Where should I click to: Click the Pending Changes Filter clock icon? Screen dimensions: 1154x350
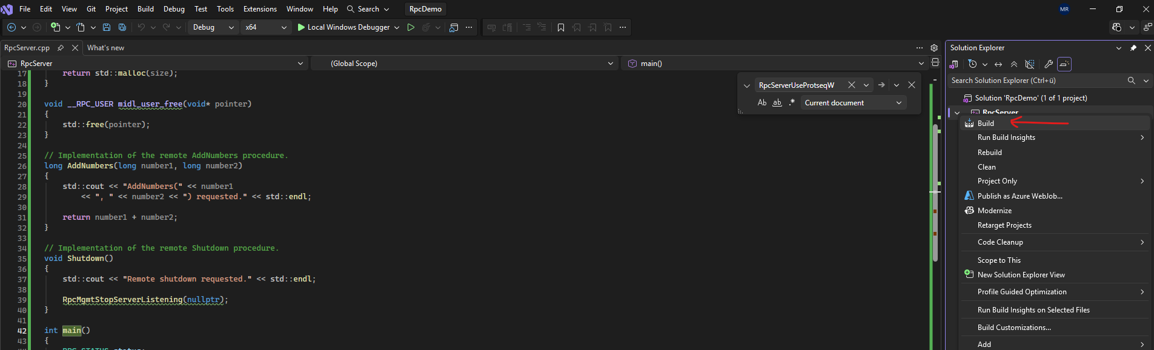tap(973, 64)
